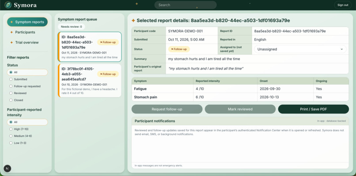Click the Participant notifications heading

155,121
